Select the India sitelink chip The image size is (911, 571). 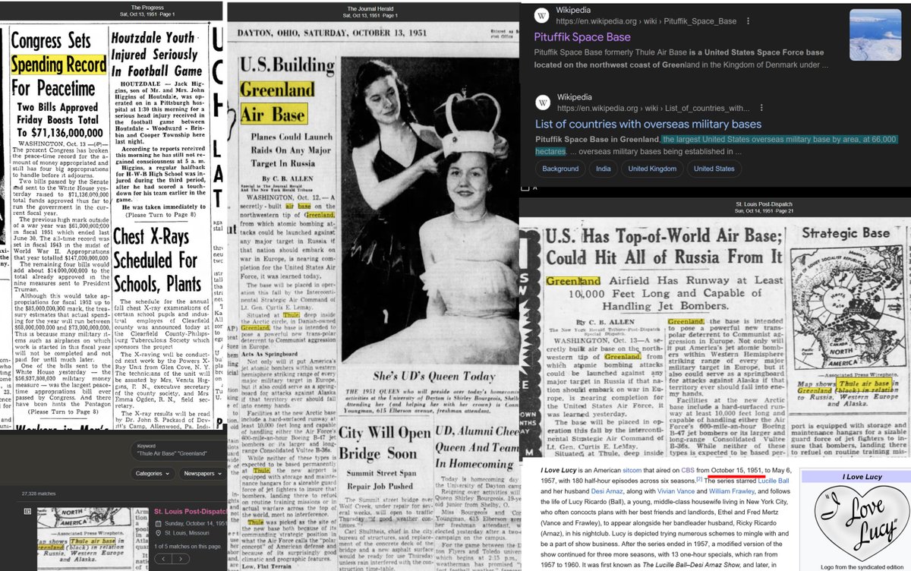point(603,169)
